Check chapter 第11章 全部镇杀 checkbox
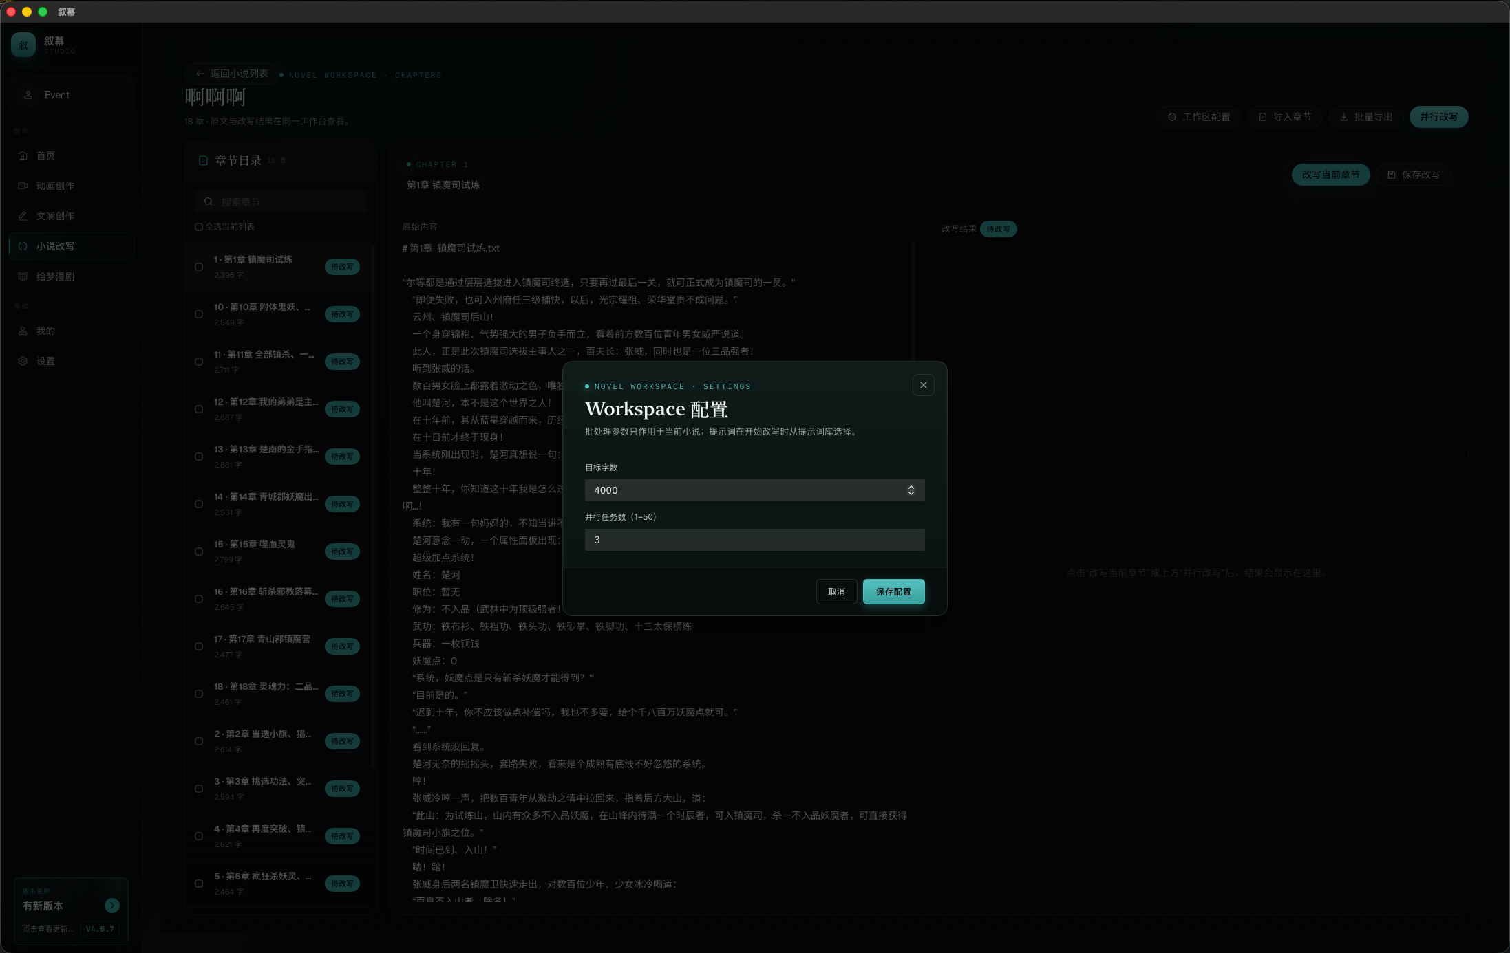Viewport: 1510px width, 953px height. click(x=199, y=362)
